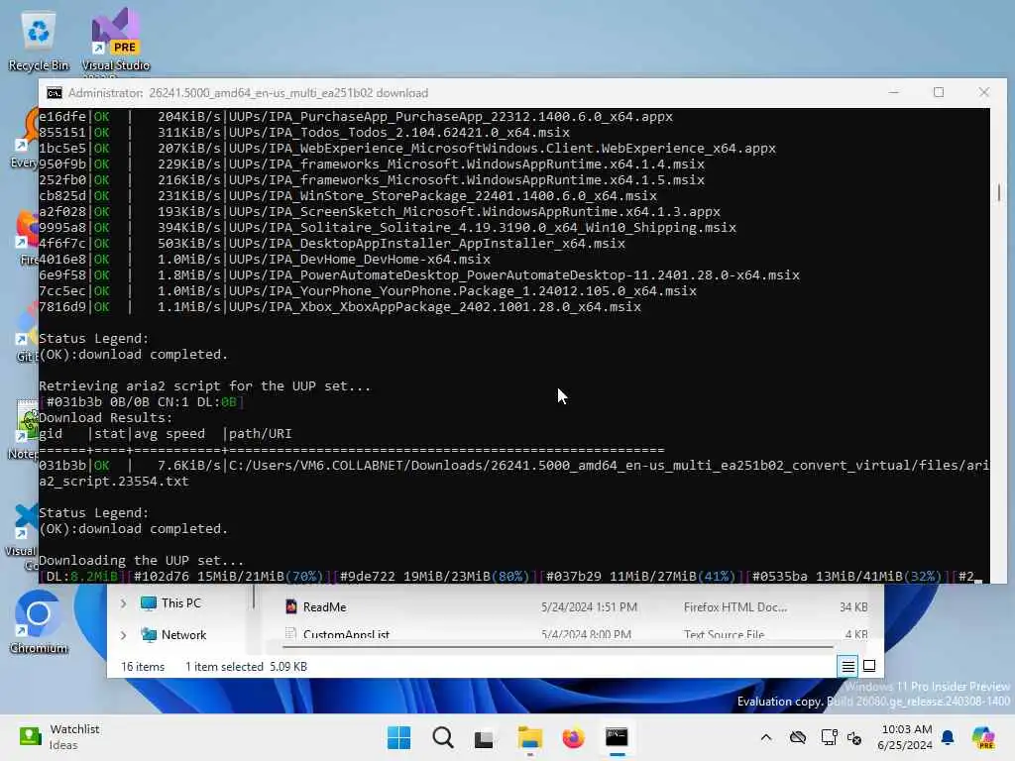This screenshot has width=1015, height=761.
Task: Click the console title bar text
Action: (248, 93)
